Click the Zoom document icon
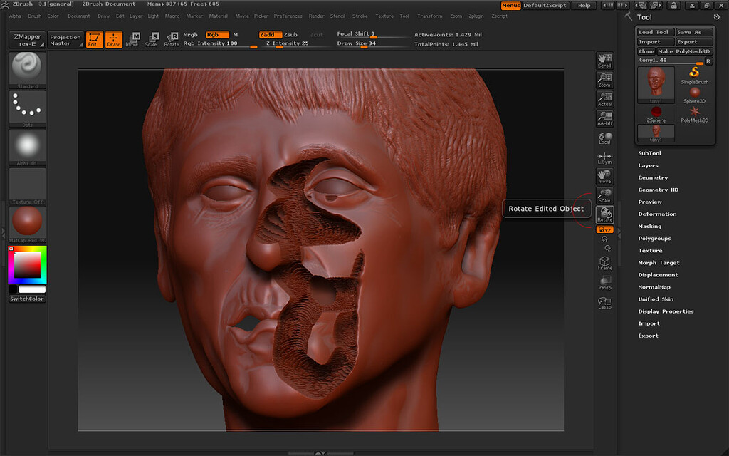The image size is (729, 456). click(x=604, y=80)
